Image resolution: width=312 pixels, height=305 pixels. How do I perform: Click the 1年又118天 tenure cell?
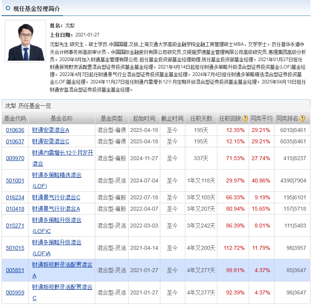point(201,180)
